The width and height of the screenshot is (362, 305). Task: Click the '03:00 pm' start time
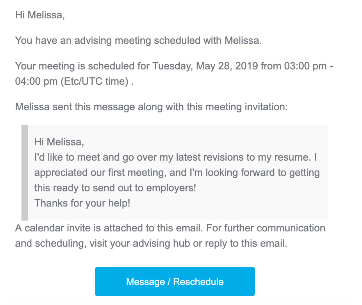(305, 66)
